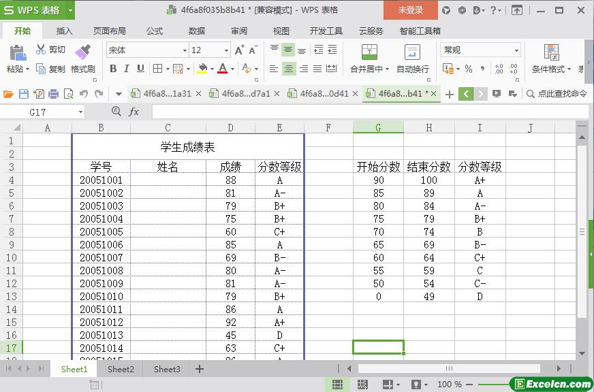Open the Sheet2 worksheet tab
This screenshot has width=594, height=392.
point(121,369)
